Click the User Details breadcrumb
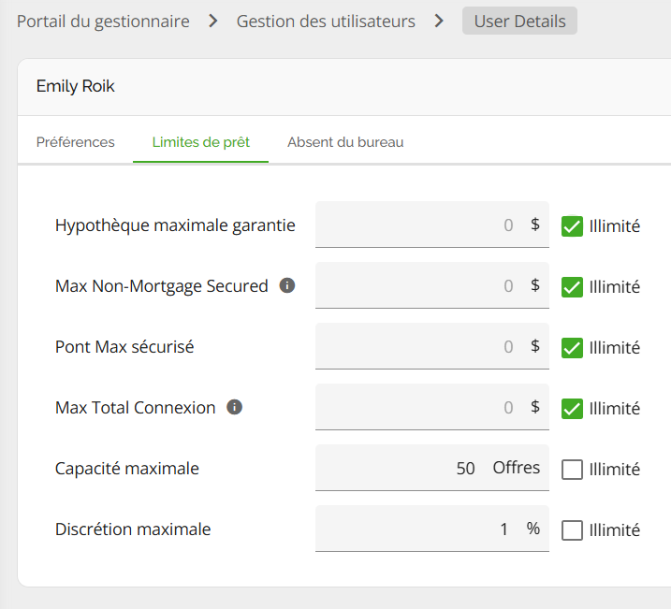 coord(519,21)
